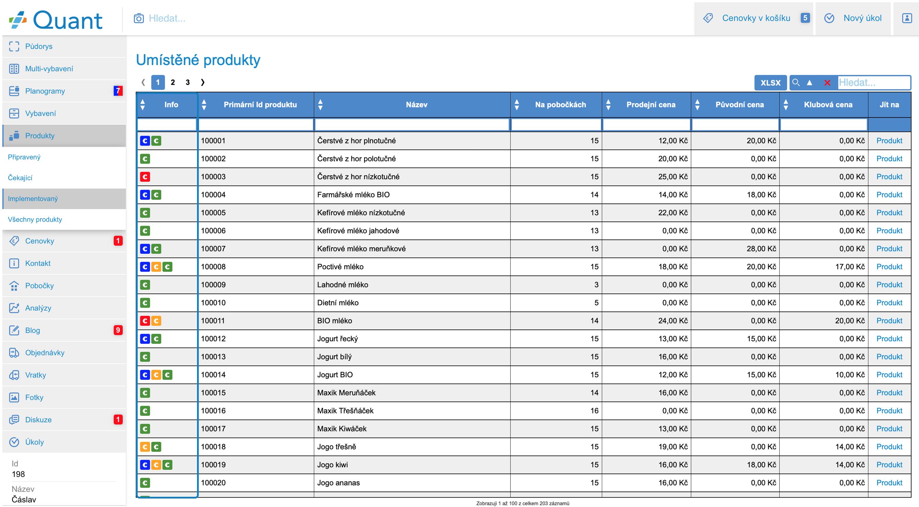Open the Fotky sidebar section
919x507 pixels.
pyautogui.click(x=64, y=397)
